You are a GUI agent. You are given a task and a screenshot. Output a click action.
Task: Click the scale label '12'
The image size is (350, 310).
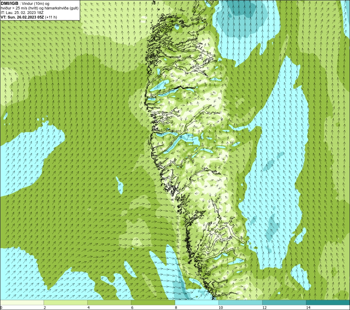[x=264, y=308]
